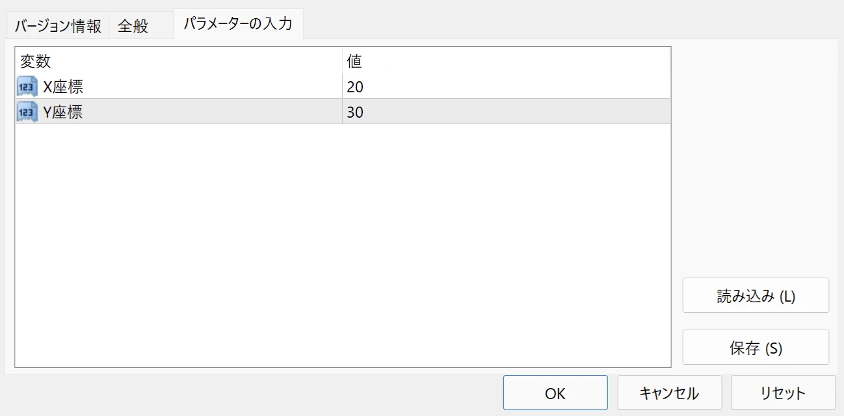The height and width of the screenshot is (416, 844).
Task: Click the キャンセル button
Action: 669,393
